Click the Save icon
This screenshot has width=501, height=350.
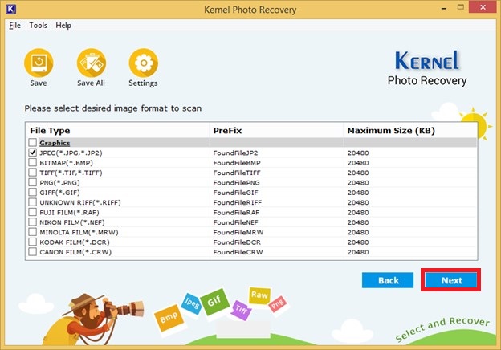[39, 63]
